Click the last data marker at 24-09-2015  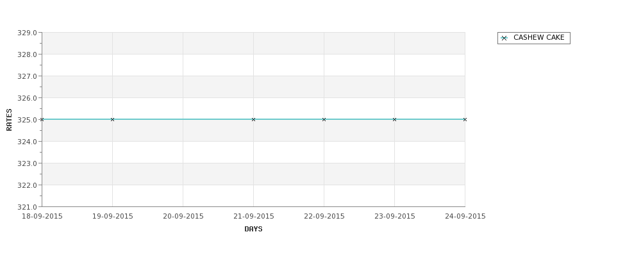click(465, 120)
